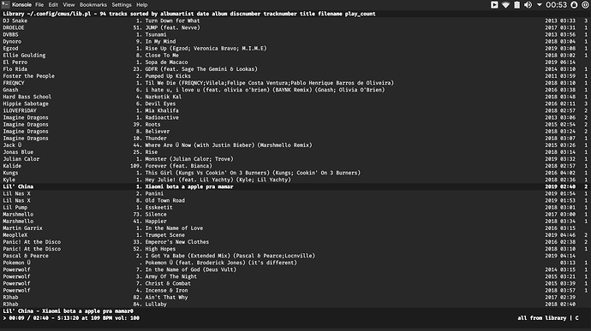Open the Wi-Fi network tray icon
This screenshot has width=591, height=331.
click(506, 4)
